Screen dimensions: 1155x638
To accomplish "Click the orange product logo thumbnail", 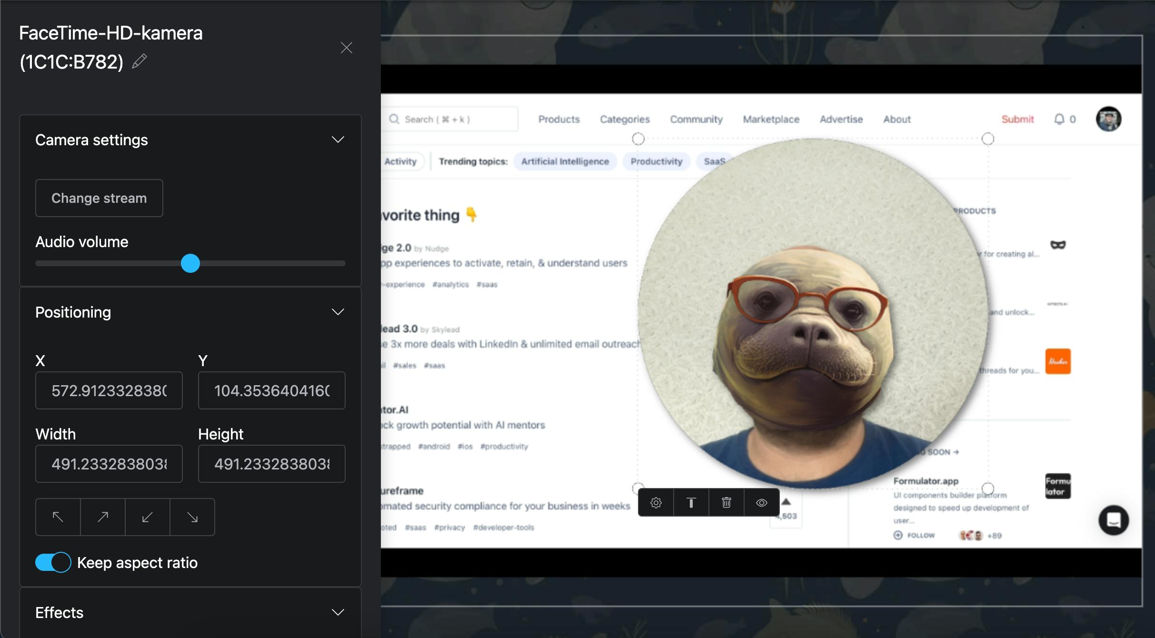I will click(1058, 361).
